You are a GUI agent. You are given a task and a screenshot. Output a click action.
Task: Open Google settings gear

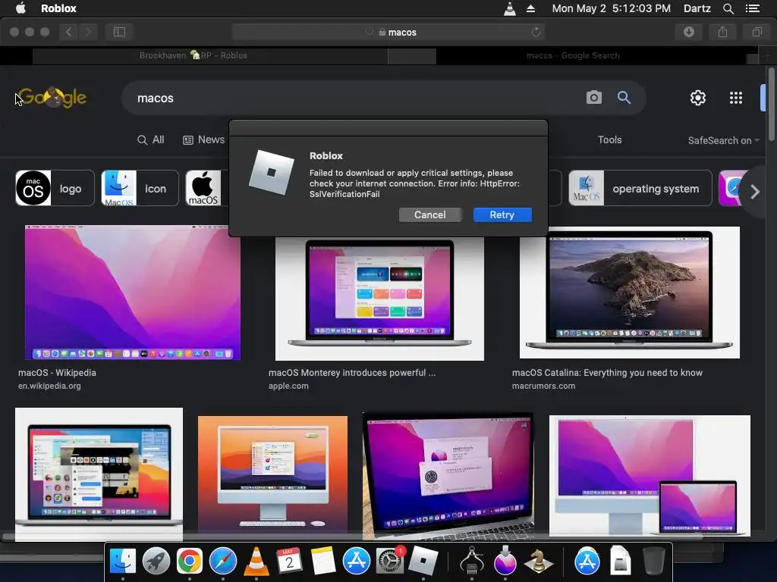[x=698, y=98]
